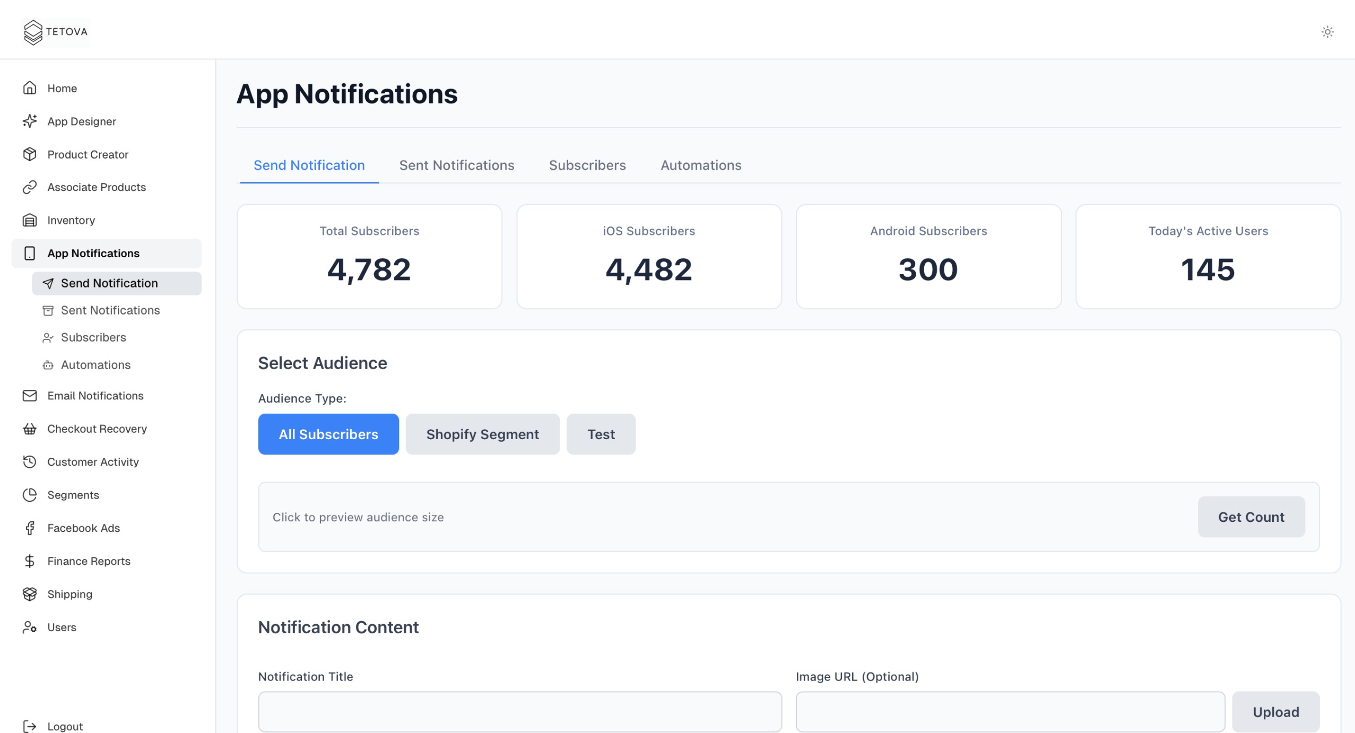The width and height of the screenshot is (1355, 733).
Task: Select the Checkout Recovery cart icon
Action: (30, 429)
